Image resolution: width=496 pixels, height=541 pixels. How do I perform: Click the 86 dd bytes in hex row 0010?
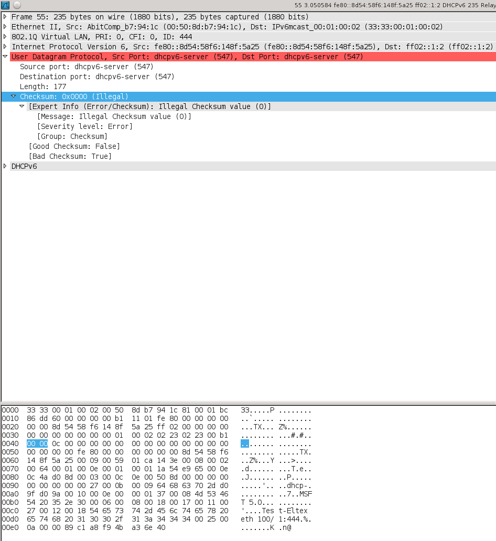pyautogui.click(x=37, y=418)
